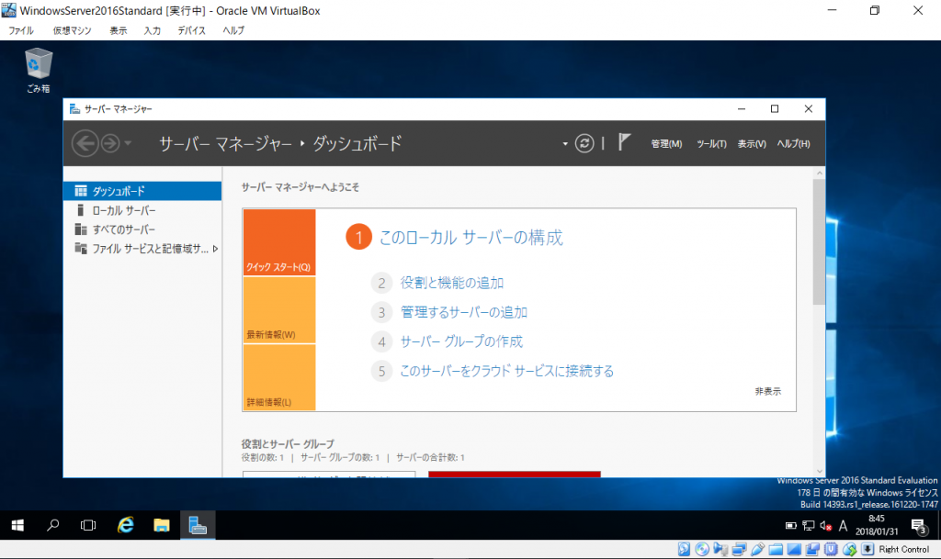Click the VirtualBox USB devices status icon
The height and width of the screenshot is (559, 941).
(x=758, y=548)
